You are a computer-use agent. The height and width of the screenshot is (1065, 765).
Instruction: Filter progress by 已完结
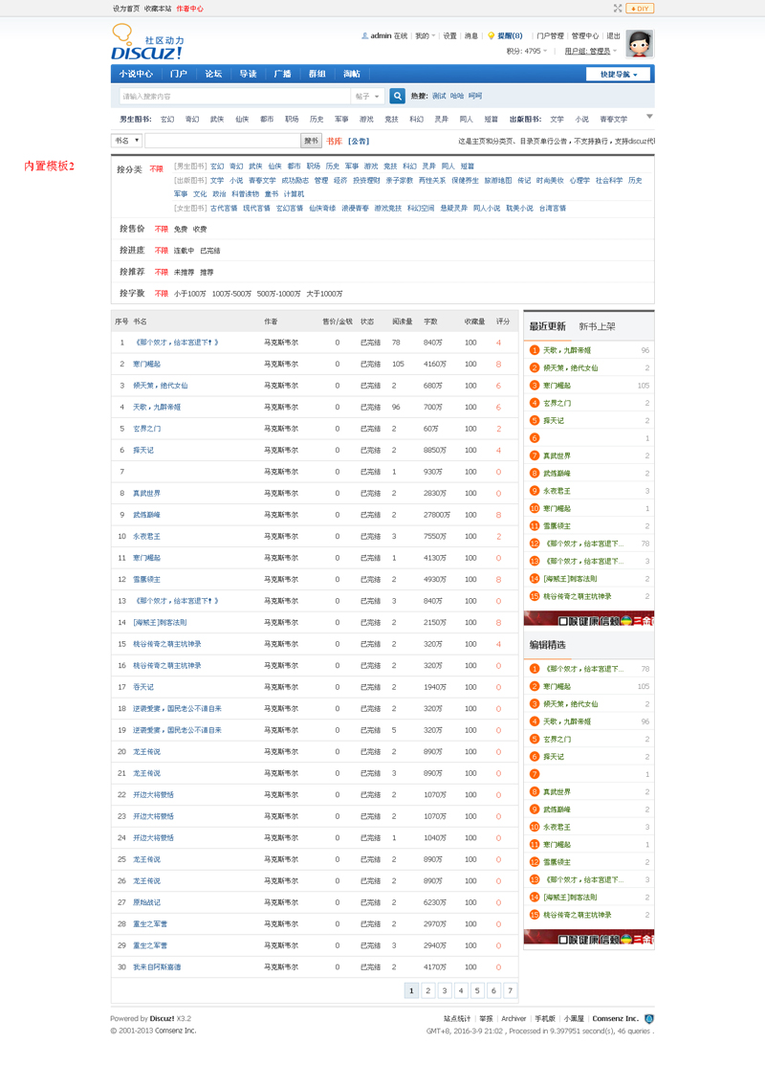click(210, 251)
